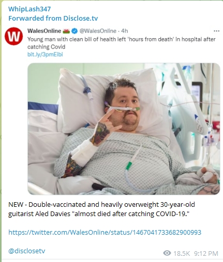Open the twitter.com WalesOnline status link

pyautogui.click(x=105, y=233)
